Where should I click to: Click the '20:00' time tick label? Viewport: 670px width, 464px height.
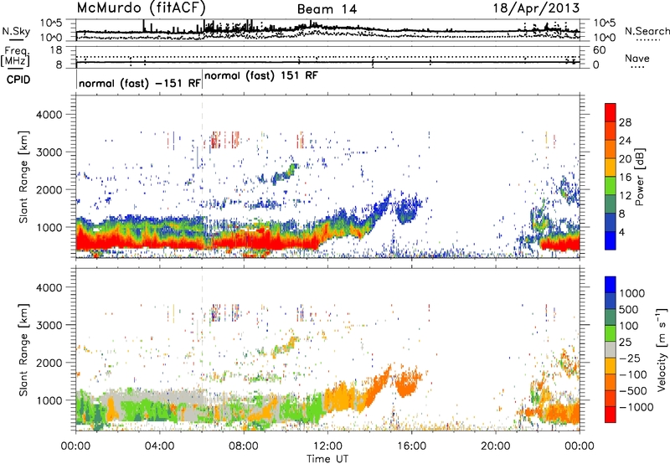[495, 446]
